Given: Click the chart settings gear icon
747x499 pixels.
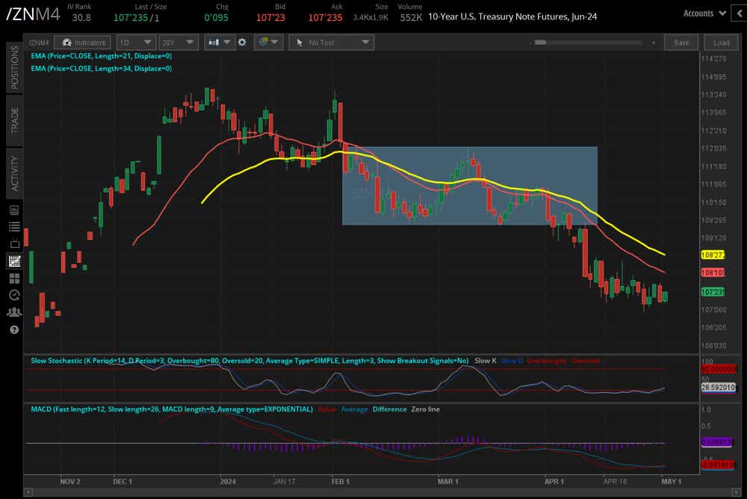Looking at the screenshot, I should 242,43.
